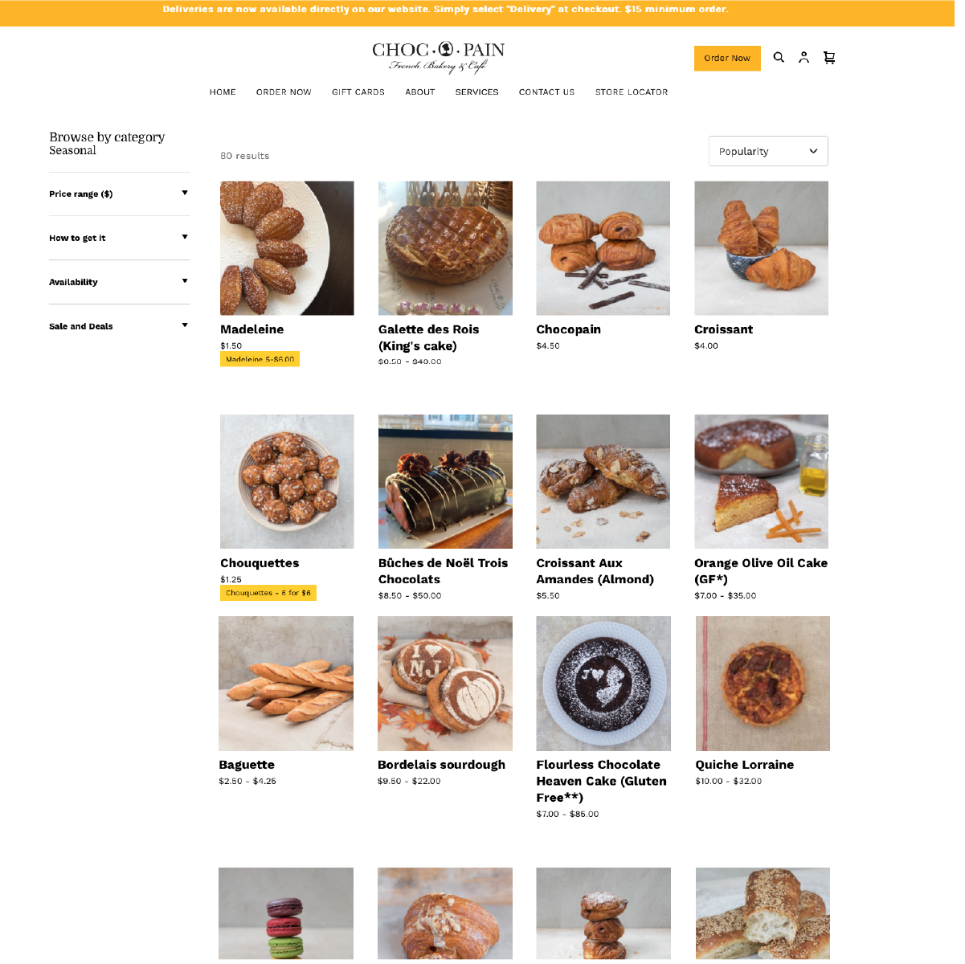Expand the How to get it filter

click(x=119, y=238)
